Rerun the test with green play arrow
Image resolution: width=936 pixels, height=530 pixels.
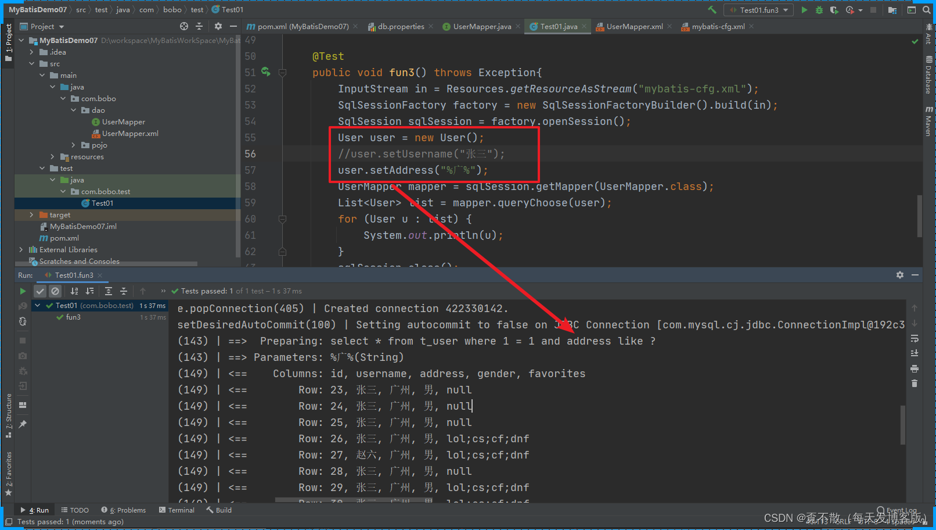point(23,291)
